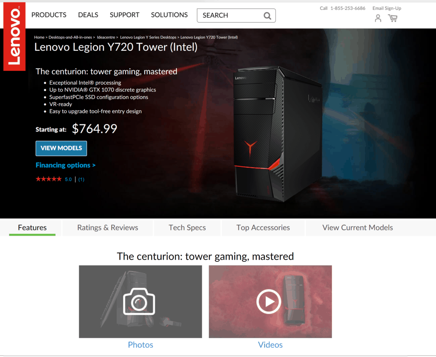Screen dimensions: 436x357
Task: Click the camera icon on Photos thumbnail
Action: [139, 302]
